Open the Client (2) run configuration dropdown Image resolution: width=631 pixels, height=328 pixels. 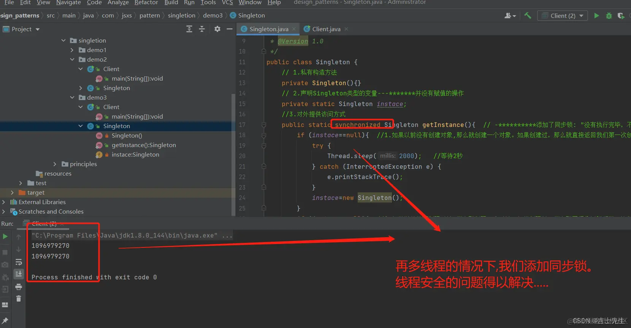tap(563, 16)
